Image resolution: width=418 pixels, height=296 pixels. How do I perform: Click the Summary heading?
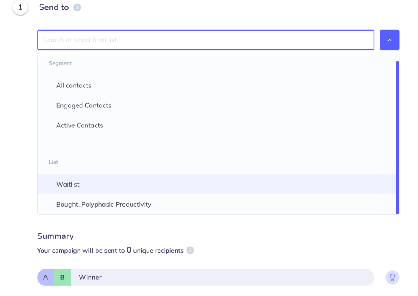(x=56, y=236)
